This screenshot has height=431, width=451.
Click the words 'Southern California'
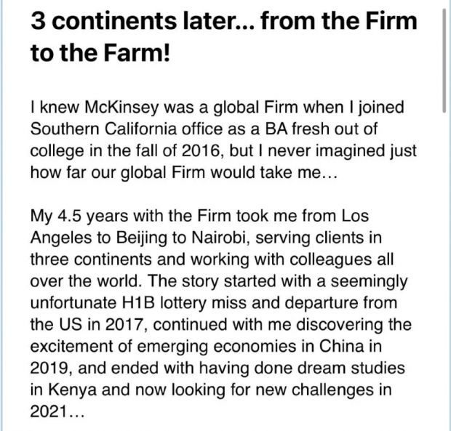click(103, 129)
